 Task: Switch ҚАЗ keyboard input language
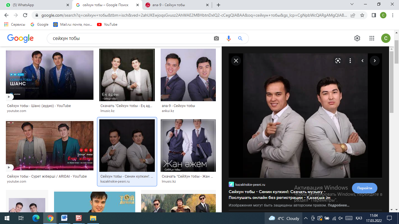pyautogui.click(x=359, y=218)
